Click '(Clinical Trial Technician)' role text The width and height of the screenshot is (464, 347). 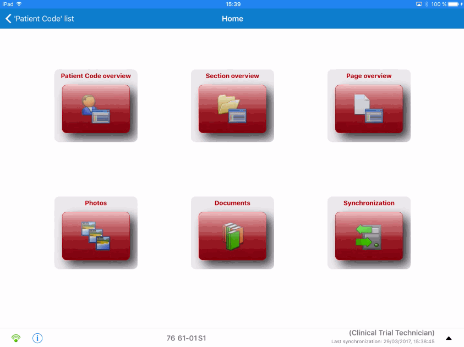391,333
